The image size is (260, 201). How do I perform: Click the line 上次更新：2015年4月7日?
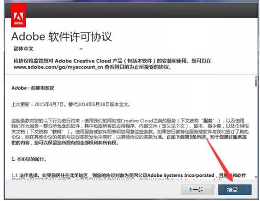point(71,104)
